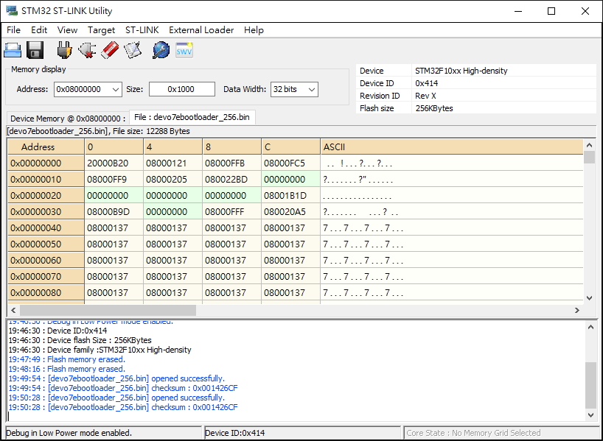Open the External Loader menu
603x441 pixels.
201,30
